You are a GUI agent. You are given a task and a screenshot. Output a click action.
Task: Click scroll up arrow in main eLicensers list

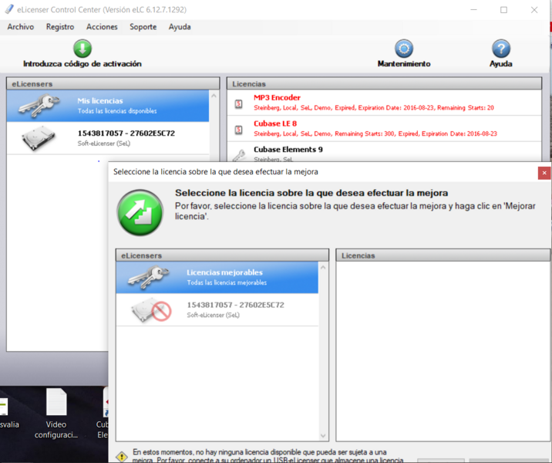pos(214,96)
